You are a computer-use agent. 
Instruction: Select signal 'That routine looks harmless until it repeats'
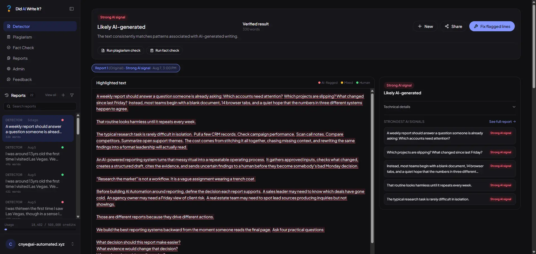click(450, 185)
